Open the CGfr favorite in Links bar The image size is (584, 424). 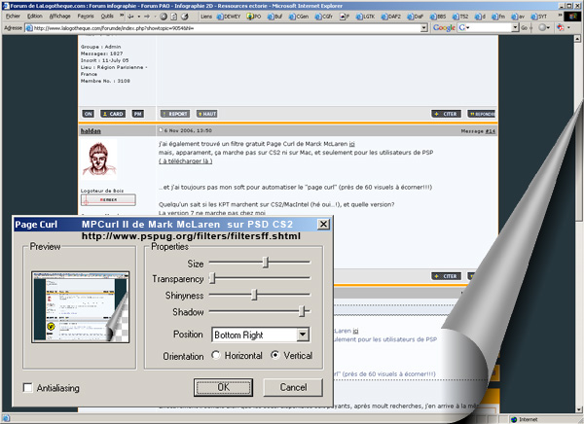pyautogui.click(x=324, y=17)
